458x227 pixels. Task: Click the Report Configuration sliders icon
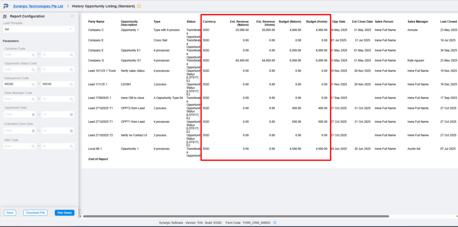click(5, 17)
